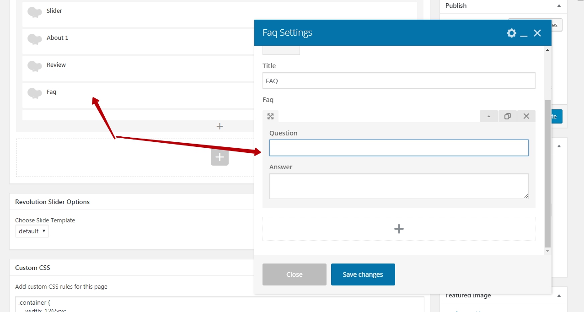
Task: Collapse the Featured Image panel
Action: click(559, 296)
